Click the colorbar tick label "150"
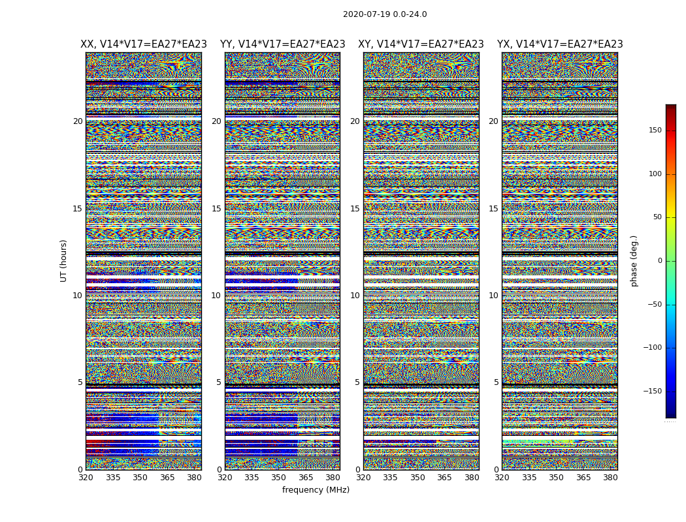 655,130
